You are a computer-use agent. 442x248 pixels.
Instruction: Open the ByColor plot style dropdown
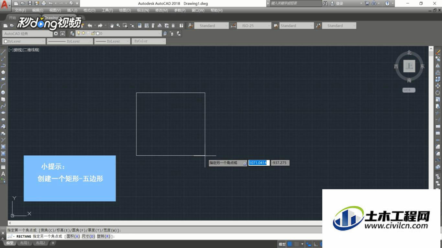pos(149,41)
